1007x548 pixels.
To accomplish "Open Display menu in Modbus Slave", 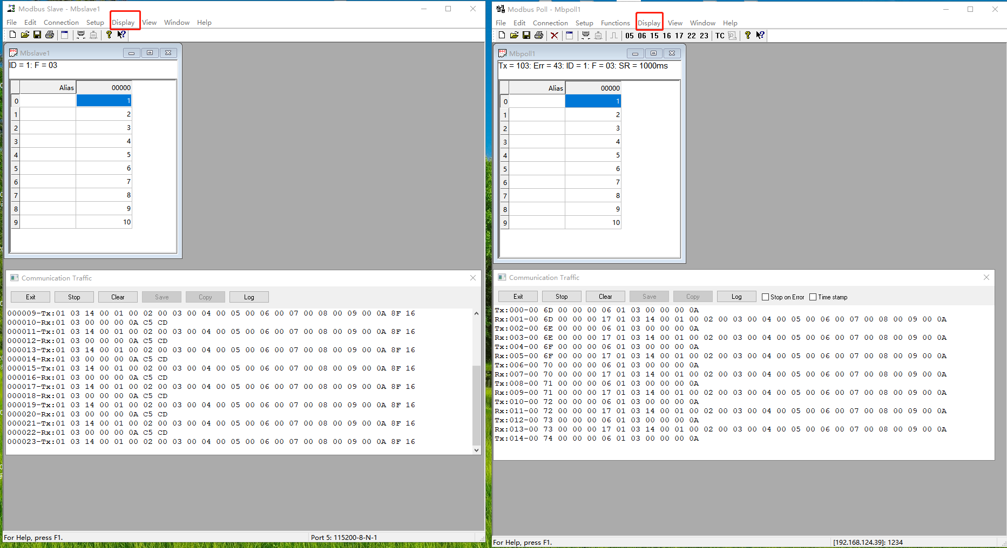I will [x=123, y=23].
